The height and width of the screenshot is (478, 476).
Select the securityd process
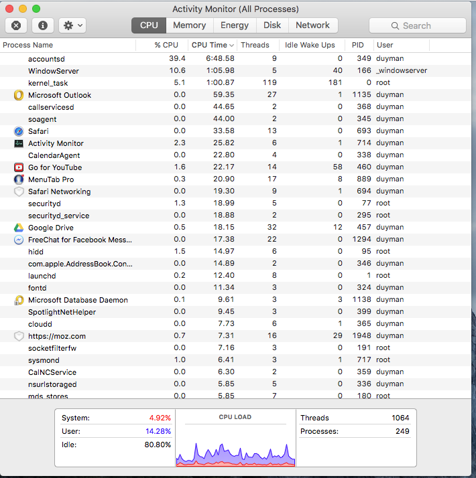[235, 204]
